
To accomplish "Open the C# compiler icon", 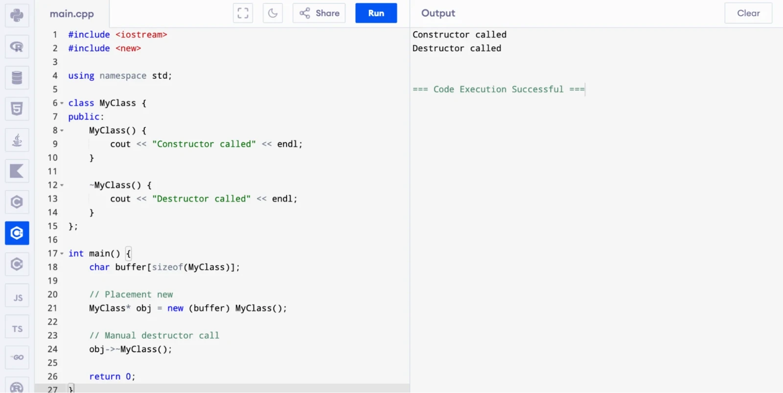I will tap(17, 264).
